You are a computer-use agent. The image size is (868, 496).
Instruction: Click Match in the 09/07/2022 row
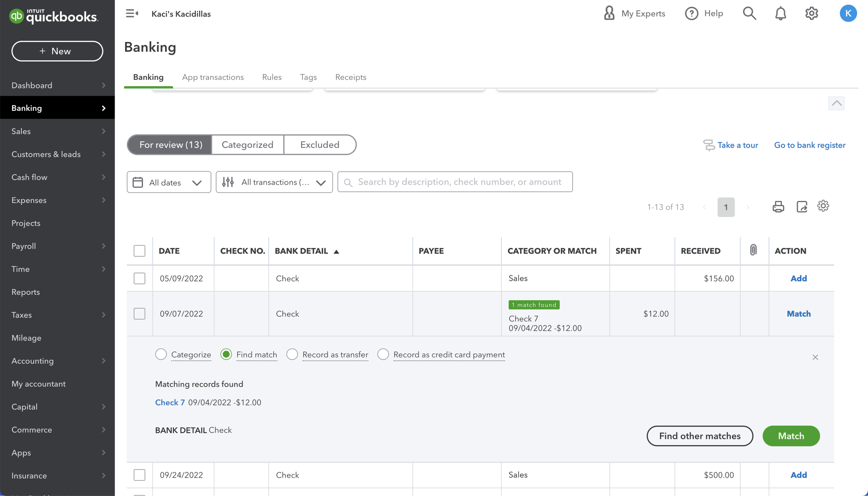[x=799, y=314]
